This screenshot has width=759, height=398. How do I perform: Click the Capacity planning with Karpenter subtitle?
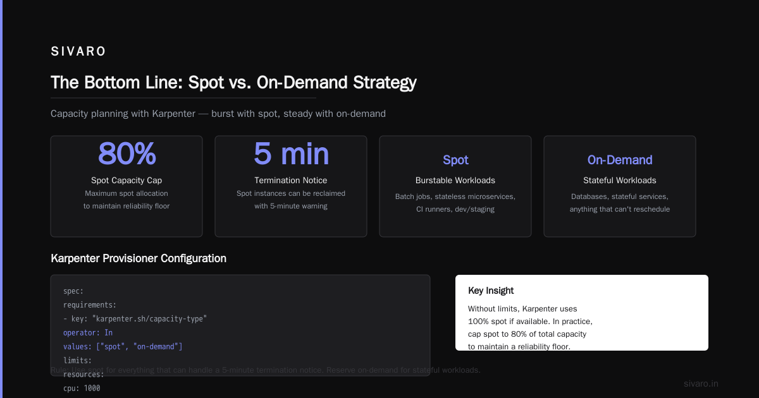pos(218,114)
